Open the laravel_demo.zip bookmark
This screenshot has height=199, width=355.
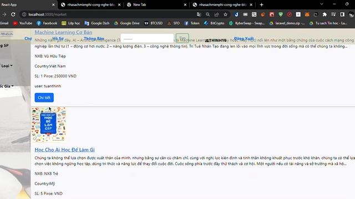(x=287, y=23)
